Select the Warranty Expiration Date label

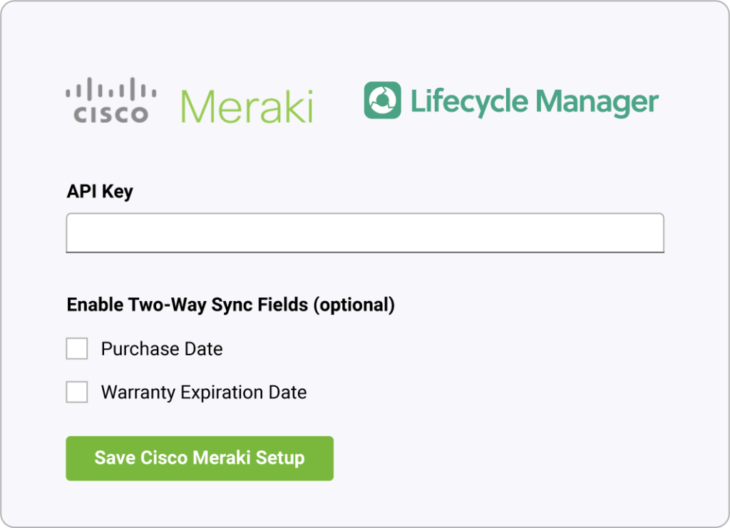coord(205,392)
